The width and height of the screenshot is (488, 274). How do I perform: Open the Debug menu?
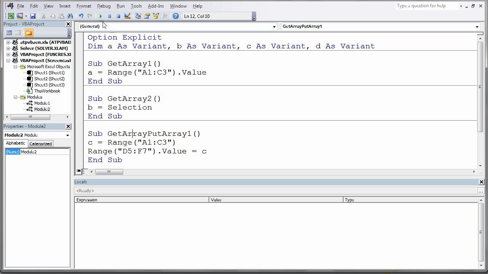pos(104,6)
